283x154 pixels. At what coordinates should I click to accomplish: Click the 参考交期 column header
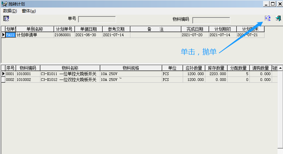click(x=116, y=29)
